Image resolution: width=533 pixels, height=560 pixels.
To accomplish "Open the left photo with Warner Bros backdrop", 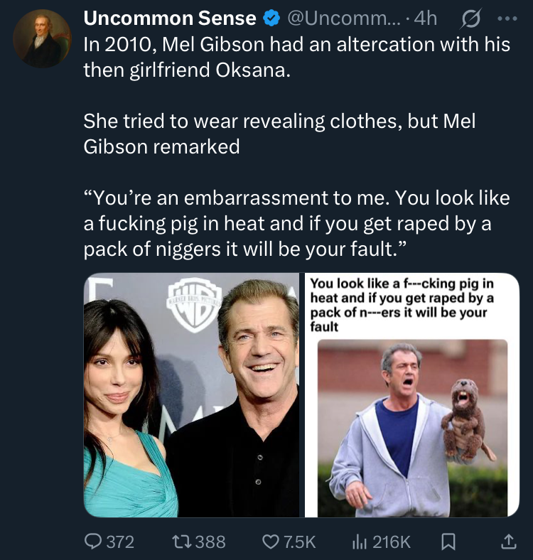I will pos(191,395).
